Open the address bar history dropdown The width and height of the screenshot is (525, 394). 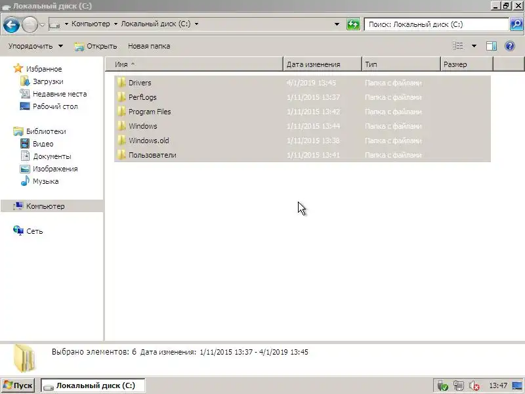[337, 24]
